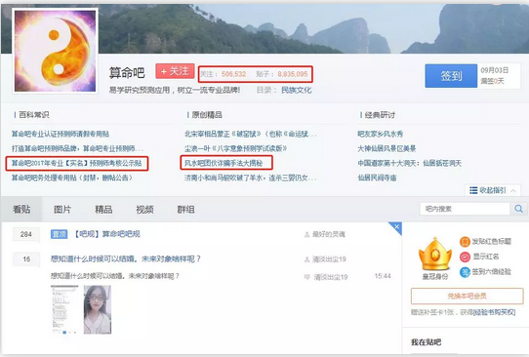The height and width of the screenshot is (357, 529).
Task: Click the golden crown 皇冠身份 icon
Action: [x=435, y=255]
